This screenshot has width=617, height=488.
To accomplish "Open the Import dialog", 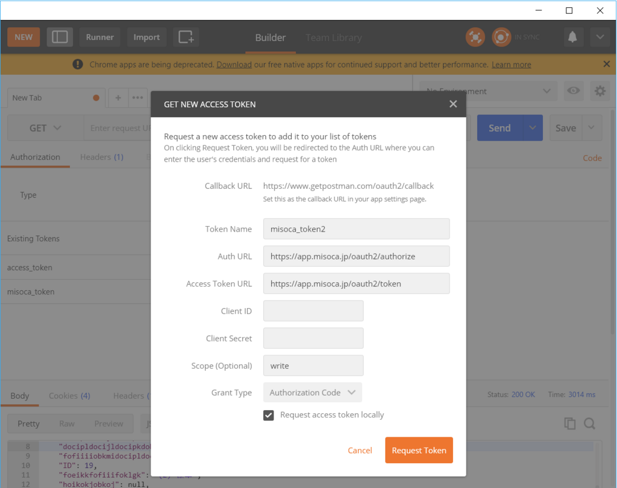I will (146, 37).
